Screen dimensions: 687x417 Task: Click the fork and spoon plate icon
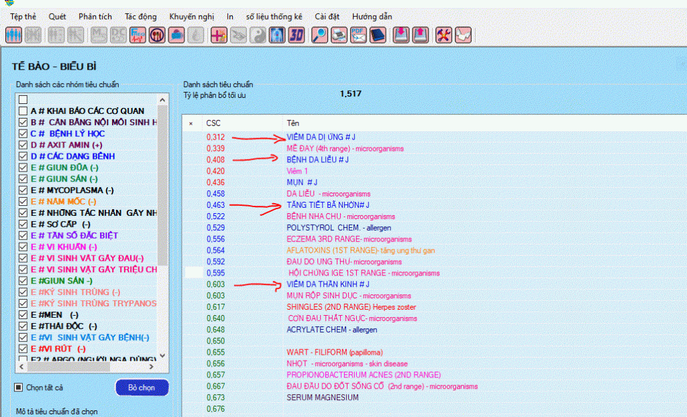[158, 35]
